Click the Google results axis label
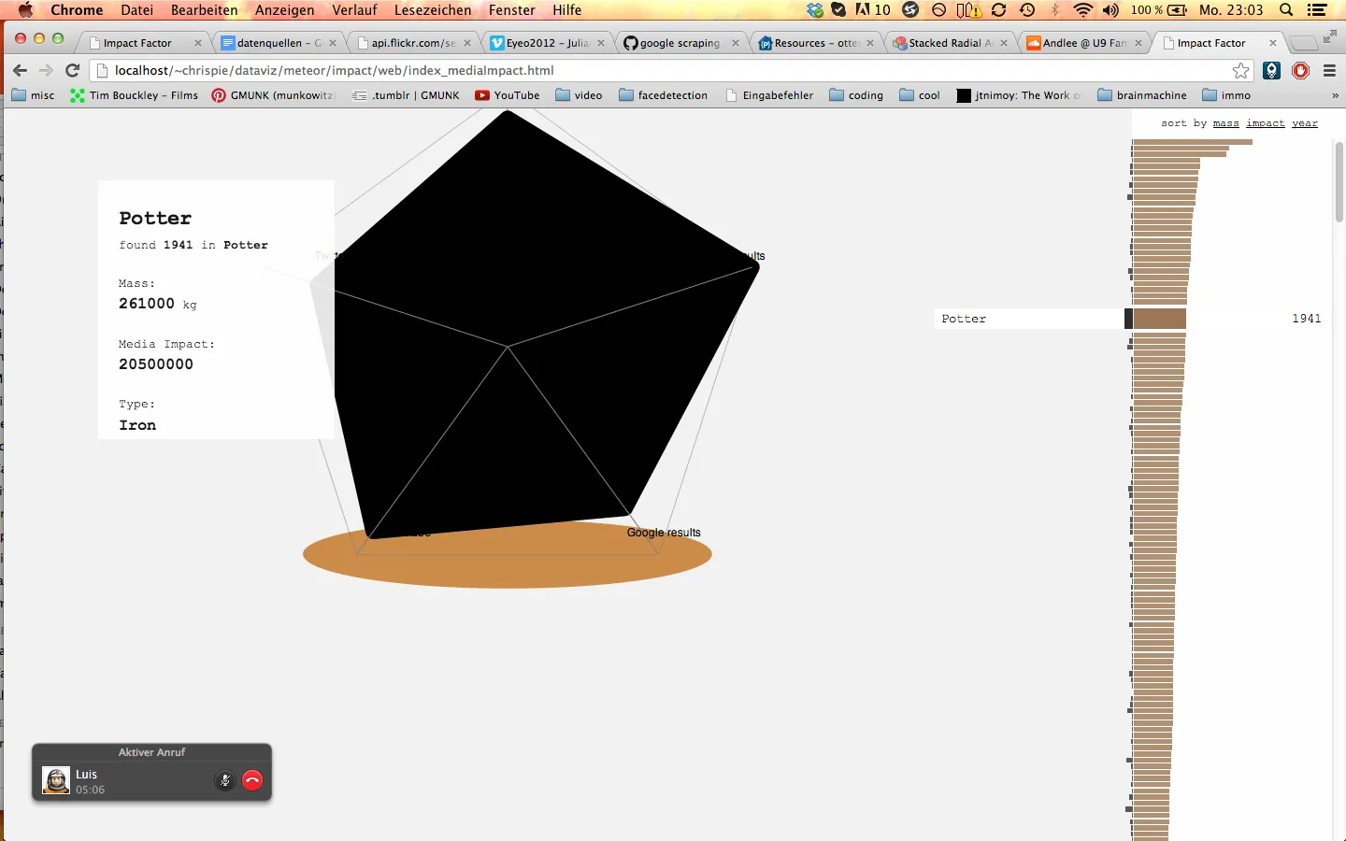The height and width of the screenshot is (841, 1346). 664,533
